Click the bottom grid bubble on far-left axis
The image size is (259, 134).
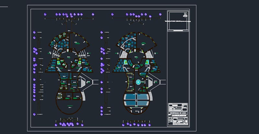click(x=34, y=114)
